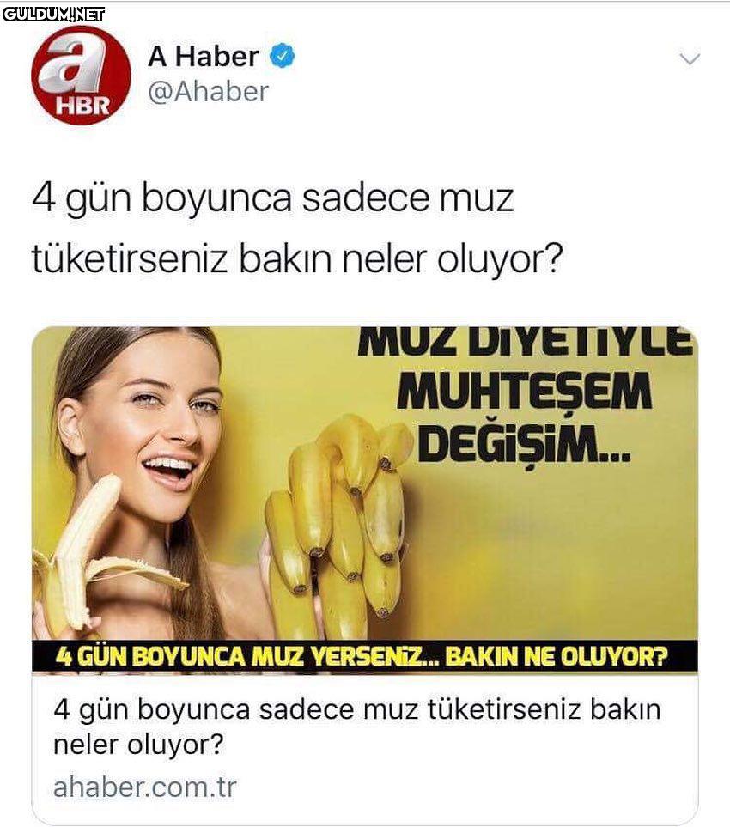
Task: Open the banana diet card image
Action: pos(365,500)
